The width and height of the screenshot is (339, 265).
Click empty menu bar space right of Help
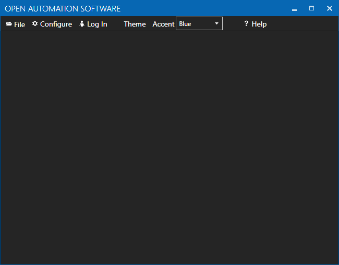(302, 24)
